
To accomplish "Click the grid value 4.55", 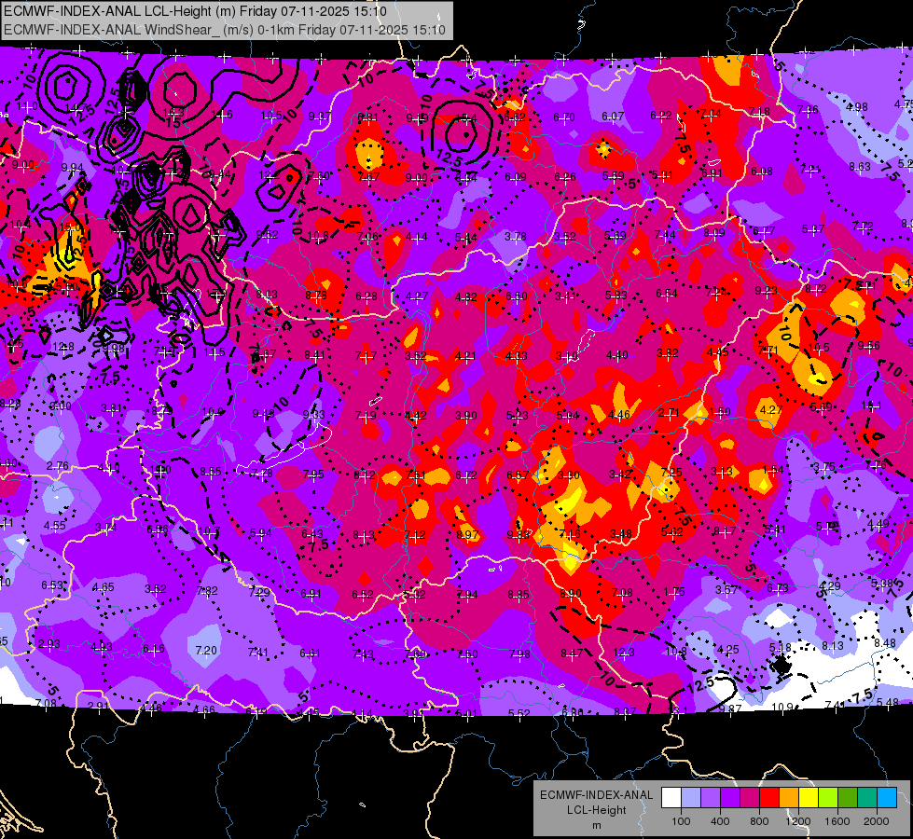I will (x=55, y=525).
